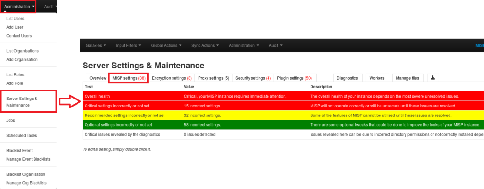This screenshot has width=484, height=189.
Task: Open the Global Actions dropdown
Action: pos(166,45)
